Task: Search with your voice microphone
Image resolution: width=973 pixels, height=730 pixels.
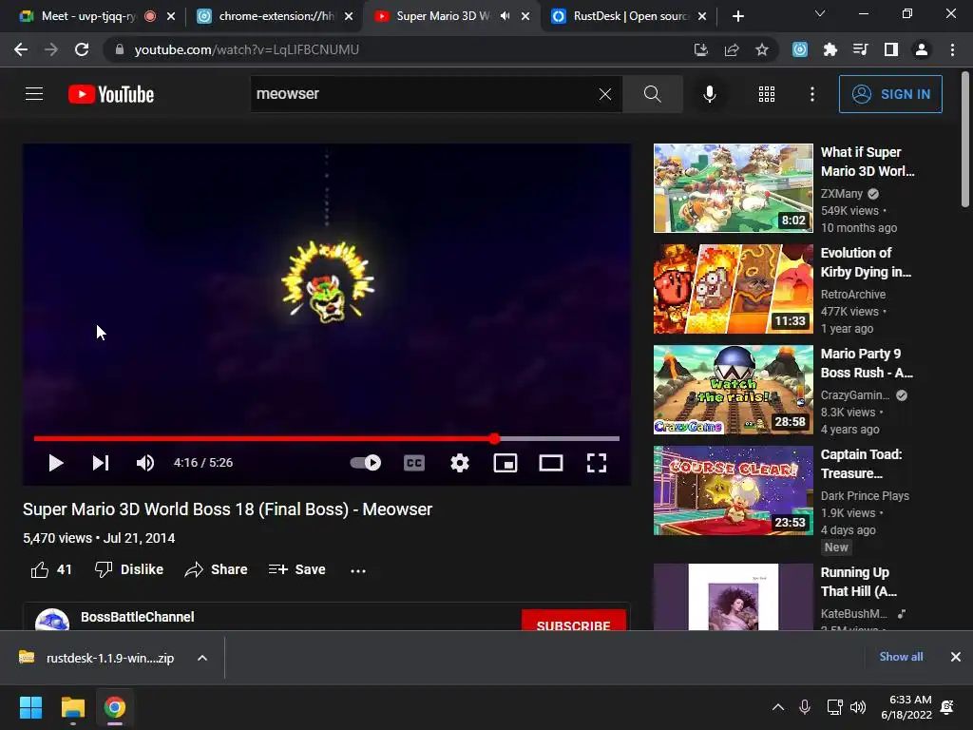Action: click(x=709, y=94)
